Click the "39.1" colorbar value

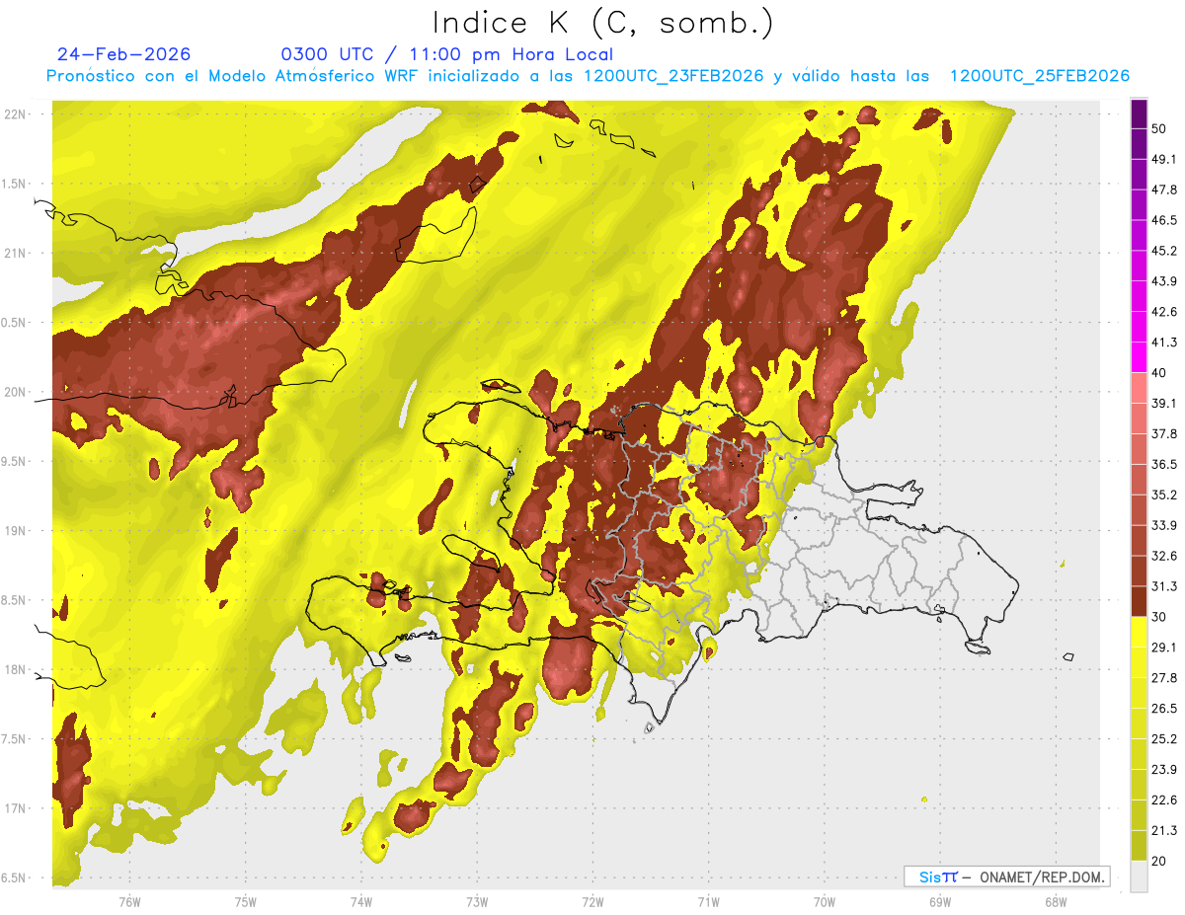[x=1164, y=403]
